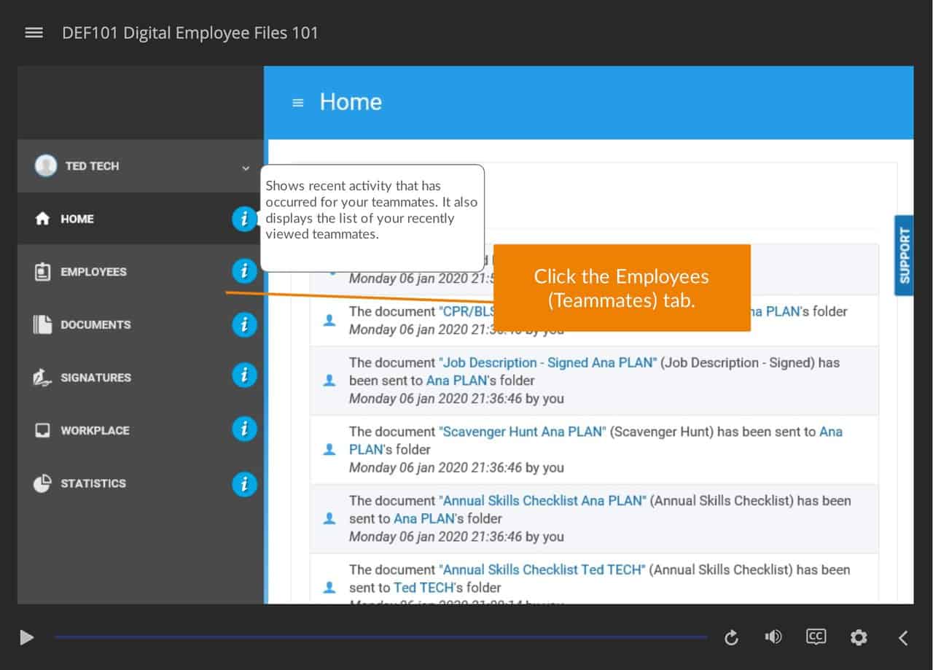Collapse the player sidebar with the arrow
This screenshot has height=670, width=933.
pos(902,638)
